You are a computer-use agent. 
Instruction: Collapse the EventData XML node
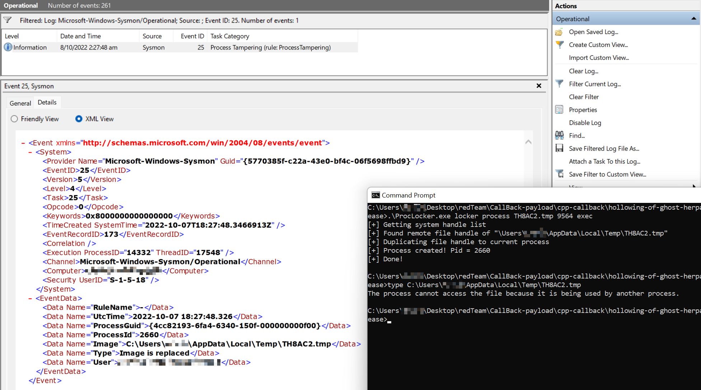point(30,299)
